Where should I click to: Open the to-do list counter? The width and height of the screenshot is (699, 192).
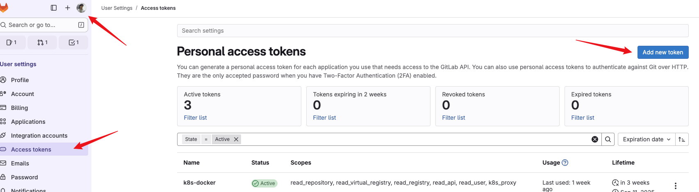click(74, 42)
